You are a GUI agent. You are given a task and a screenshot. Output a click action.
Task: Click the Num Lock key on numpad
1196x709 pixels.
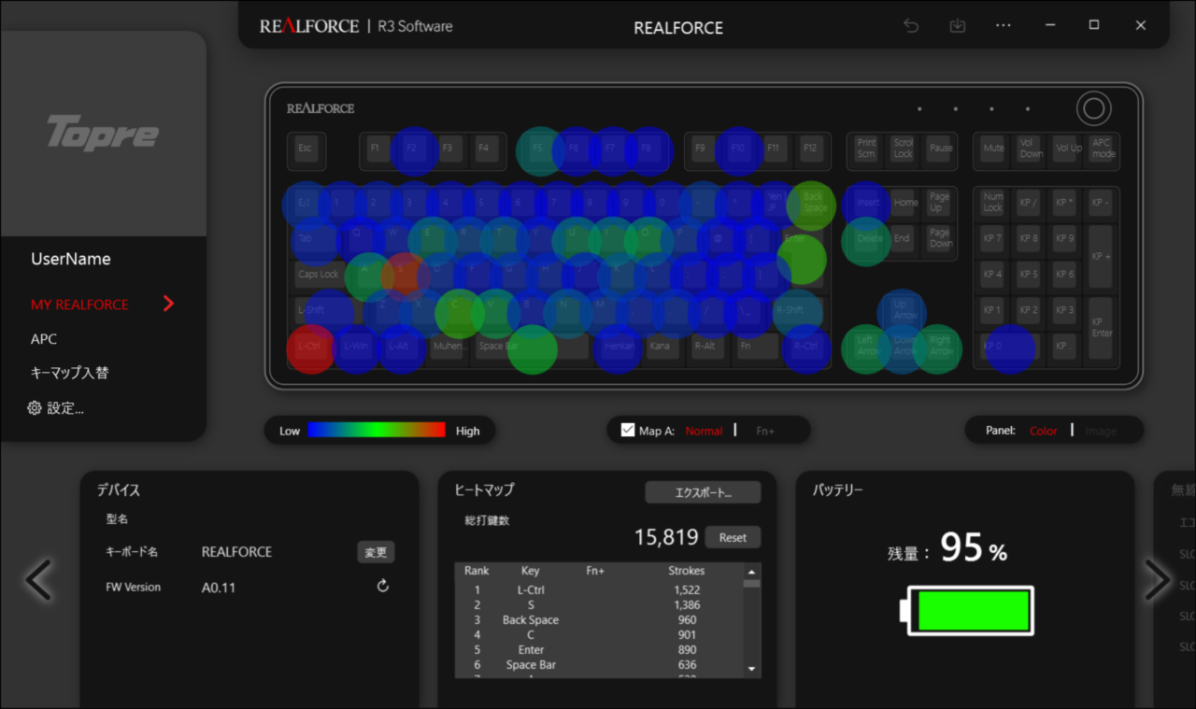pyautogui.click(x=993, y=203)
